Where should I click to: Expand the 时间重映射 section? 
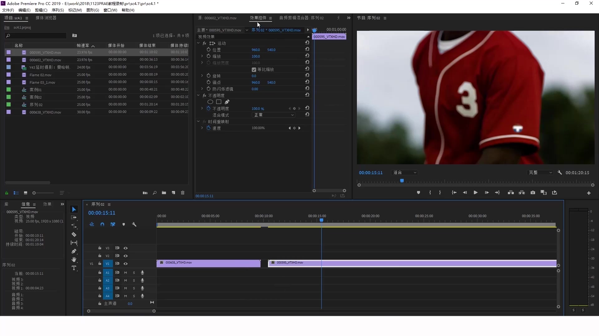(x=198, y=121)
